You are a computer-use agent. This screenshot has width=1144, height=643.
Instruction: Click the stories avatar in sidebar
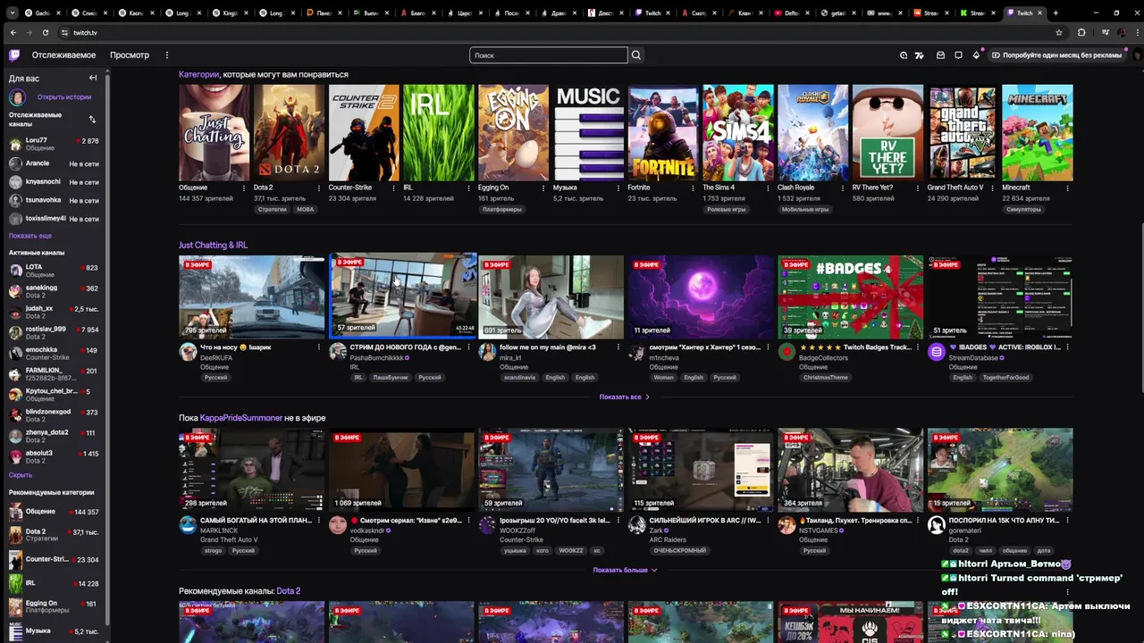click(x=17, y=97)
